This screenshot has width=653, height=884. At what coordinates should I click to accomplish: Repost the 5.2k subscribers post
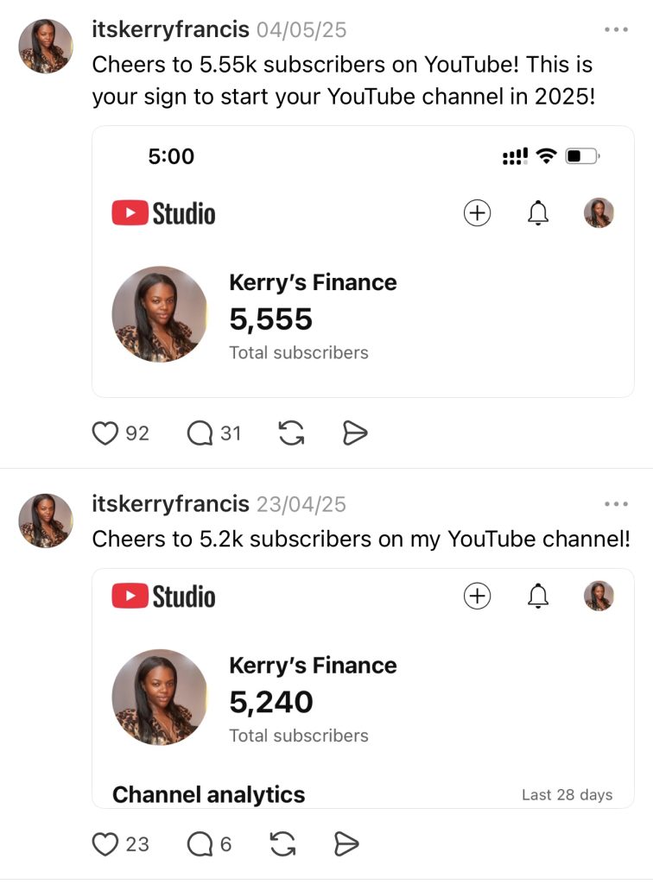[283, 843]
